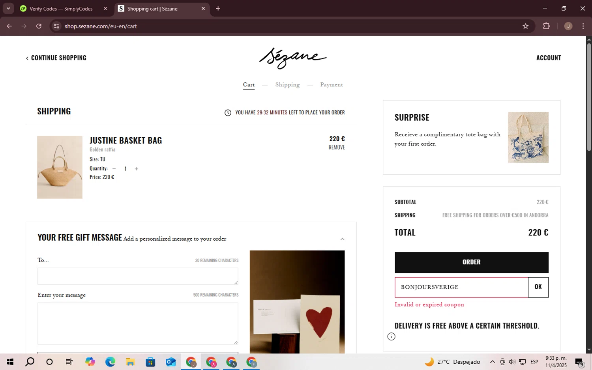Bookmark this page with the star icon

click(525, 26)
